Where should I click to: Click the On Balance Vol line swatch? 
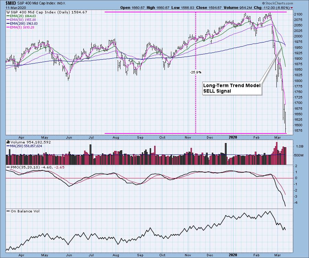click(8, 211)
